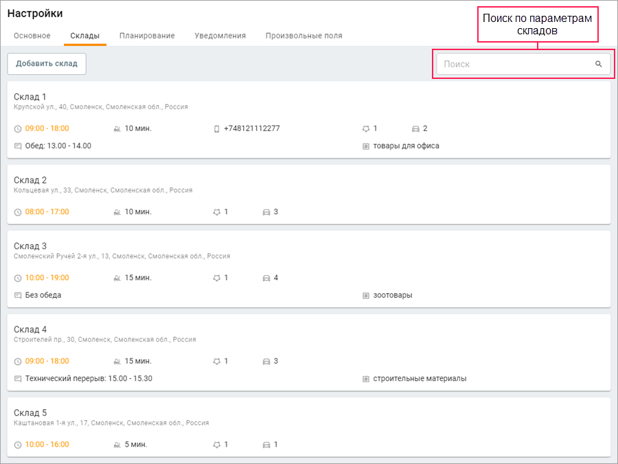Screen dimensions: 618x464
Task: Click the phone icon in Склад 1
Action: tap(216, 128)
